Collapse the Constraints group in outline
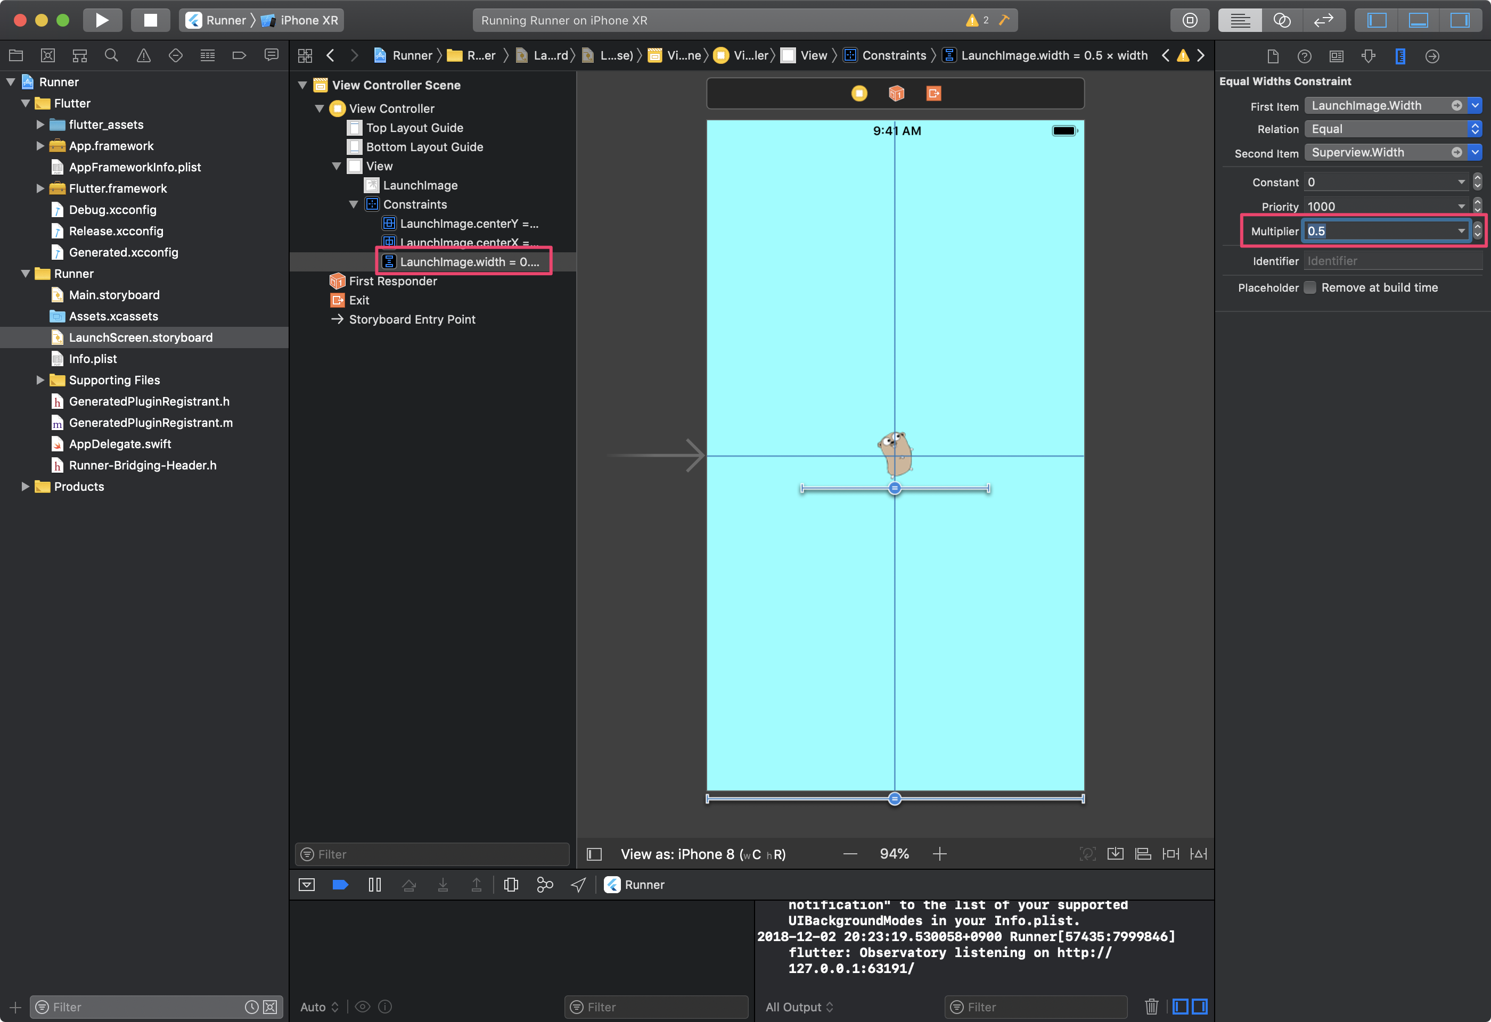The image size is (1491, 1022). tap(354, 204)
